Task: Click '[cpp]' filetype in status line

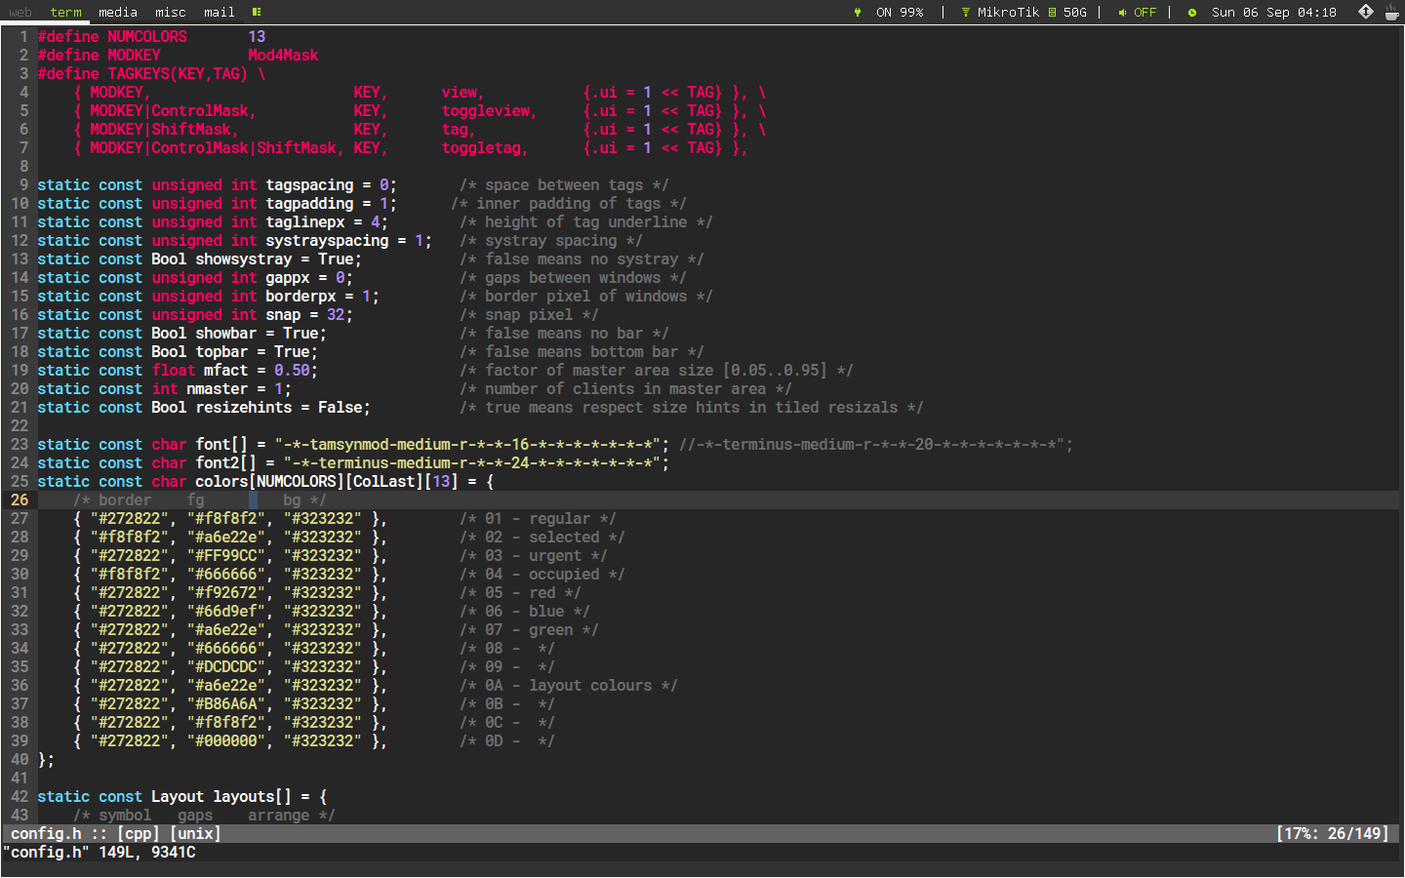Action: coord(138,834)
